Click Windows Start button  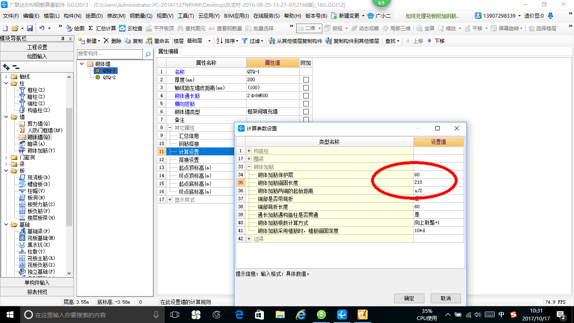point(9,314)
